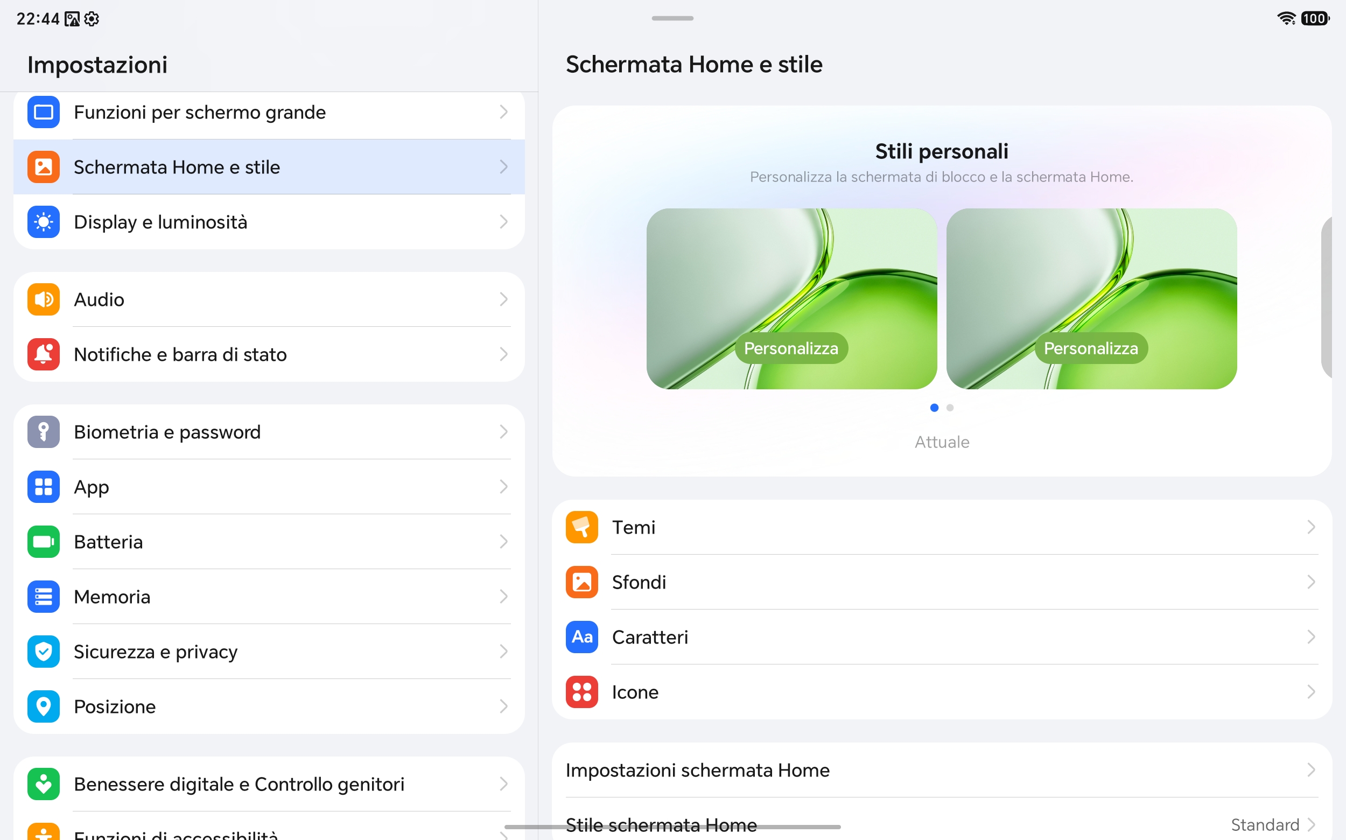
Task: Open Benessere digitale e Controllo genitori
Action: [x=269, y=784]
